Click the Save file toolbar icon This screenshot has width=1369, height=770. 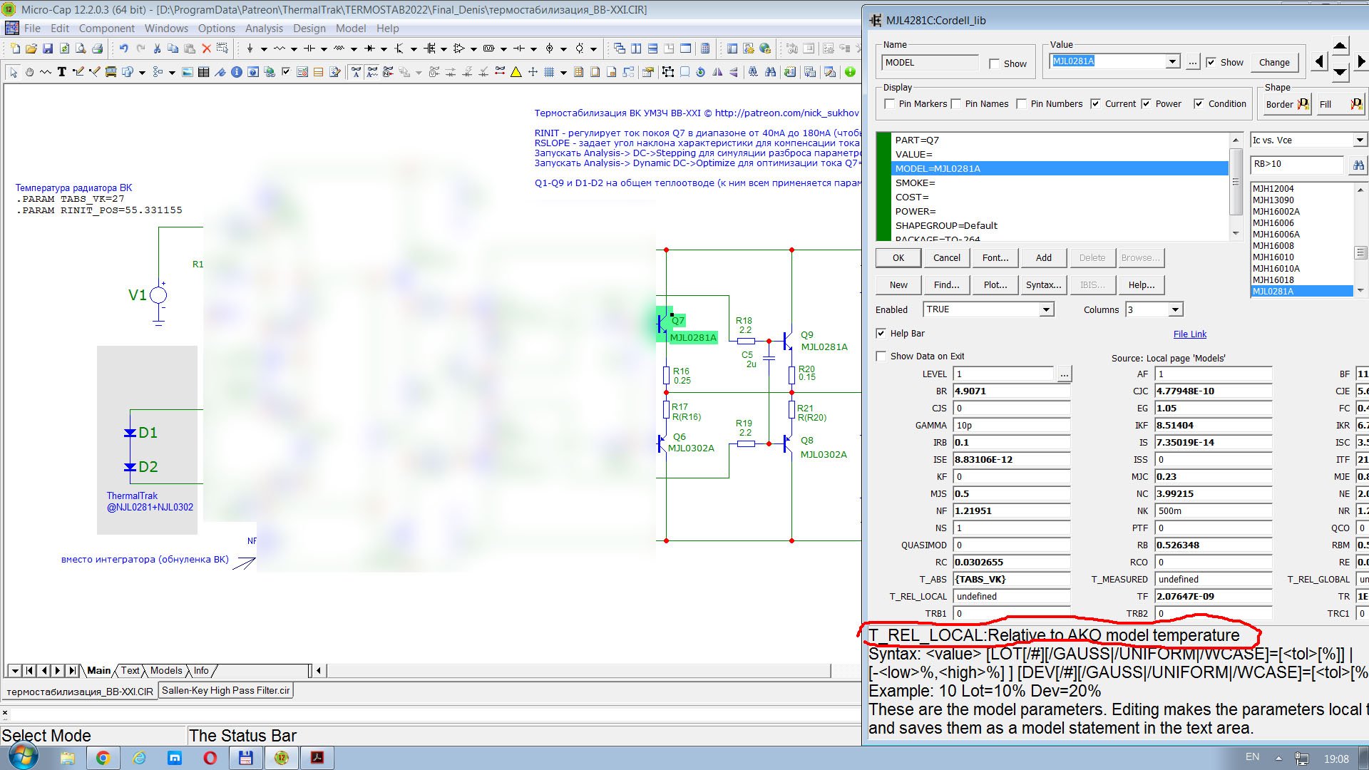(48, 48)
